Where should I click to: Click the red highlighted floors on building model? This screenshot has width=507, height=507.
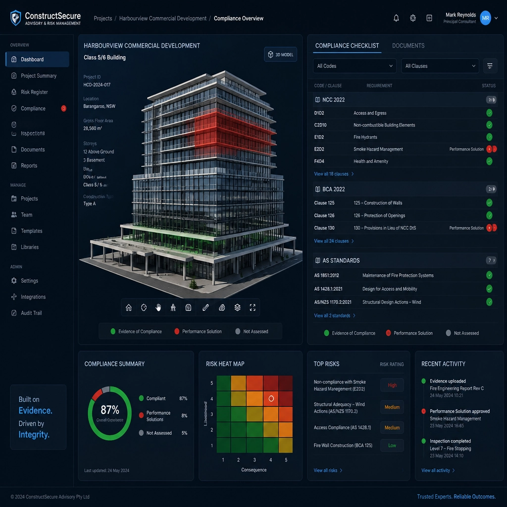235,133
